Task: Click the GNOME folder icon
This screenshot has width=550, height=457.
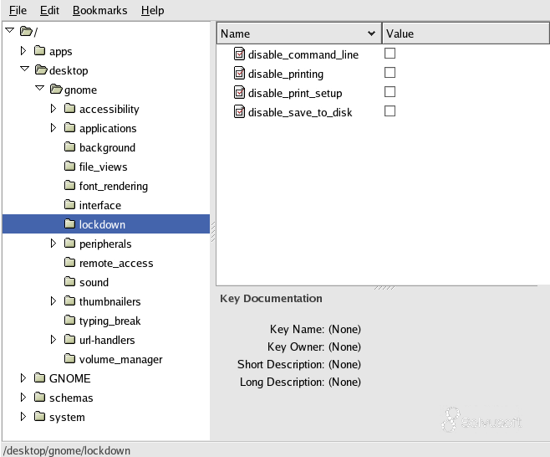Action: pos(39,378)
